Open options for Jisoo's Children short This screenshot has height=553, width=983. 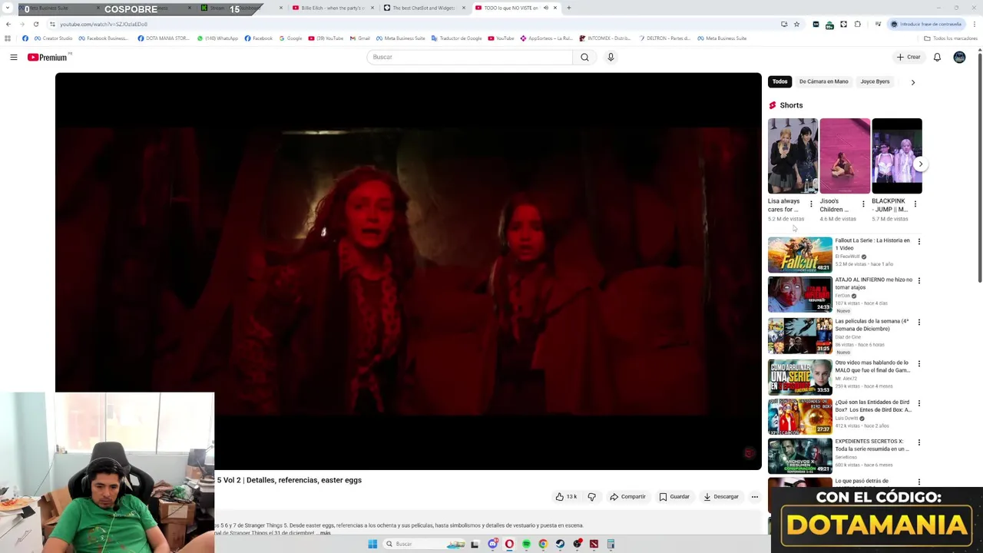pyautogui.click(x=863, y=204)
